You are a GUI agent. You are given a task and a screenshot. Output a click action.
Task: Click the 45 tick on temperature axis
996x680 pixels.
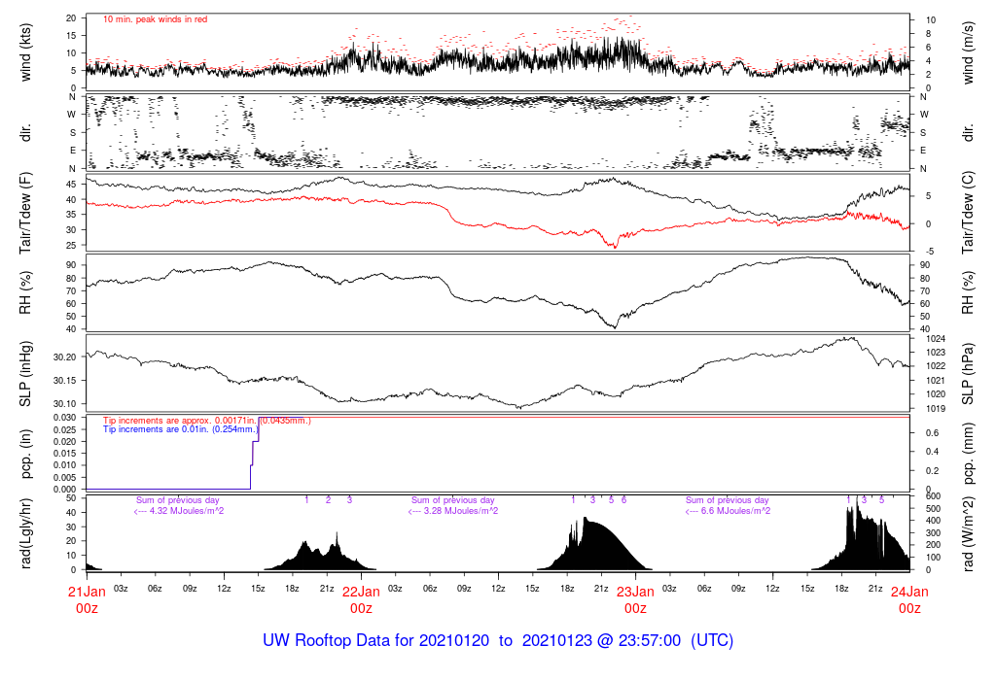point(71,185)
